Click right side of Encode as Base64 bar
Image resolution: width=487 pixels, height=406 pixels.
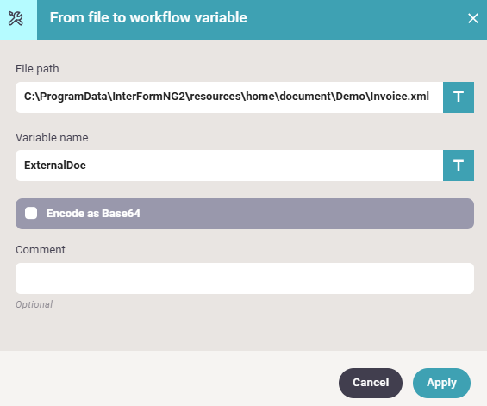[x=372, y=214]
